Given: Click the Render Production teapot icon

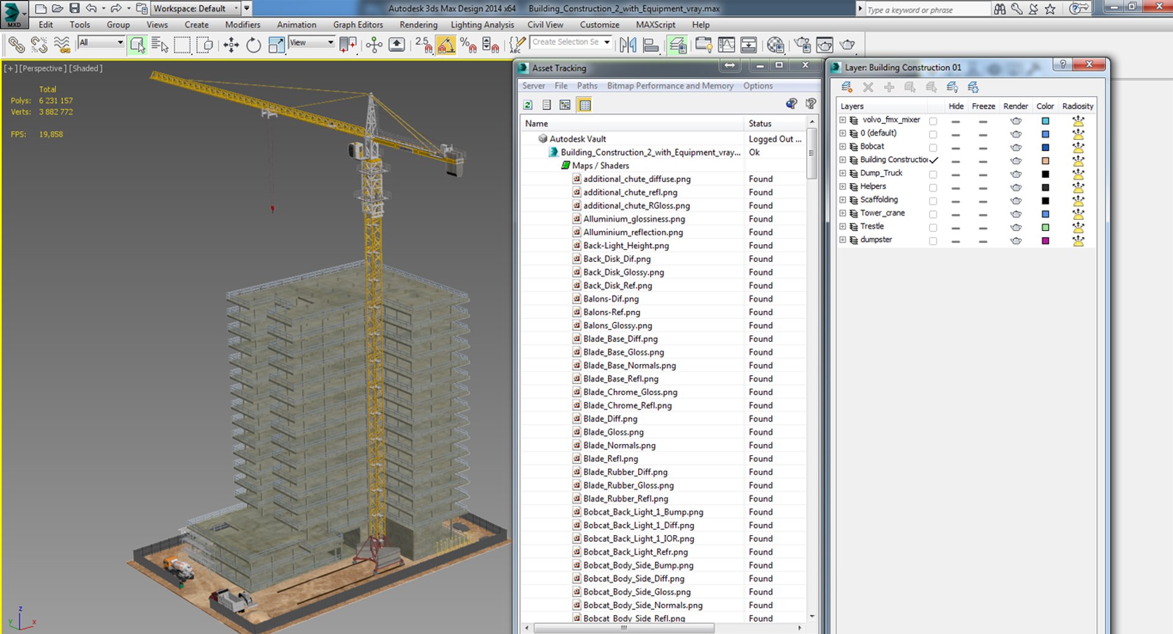Looking at the screenshot, I should tap(847, 45).
